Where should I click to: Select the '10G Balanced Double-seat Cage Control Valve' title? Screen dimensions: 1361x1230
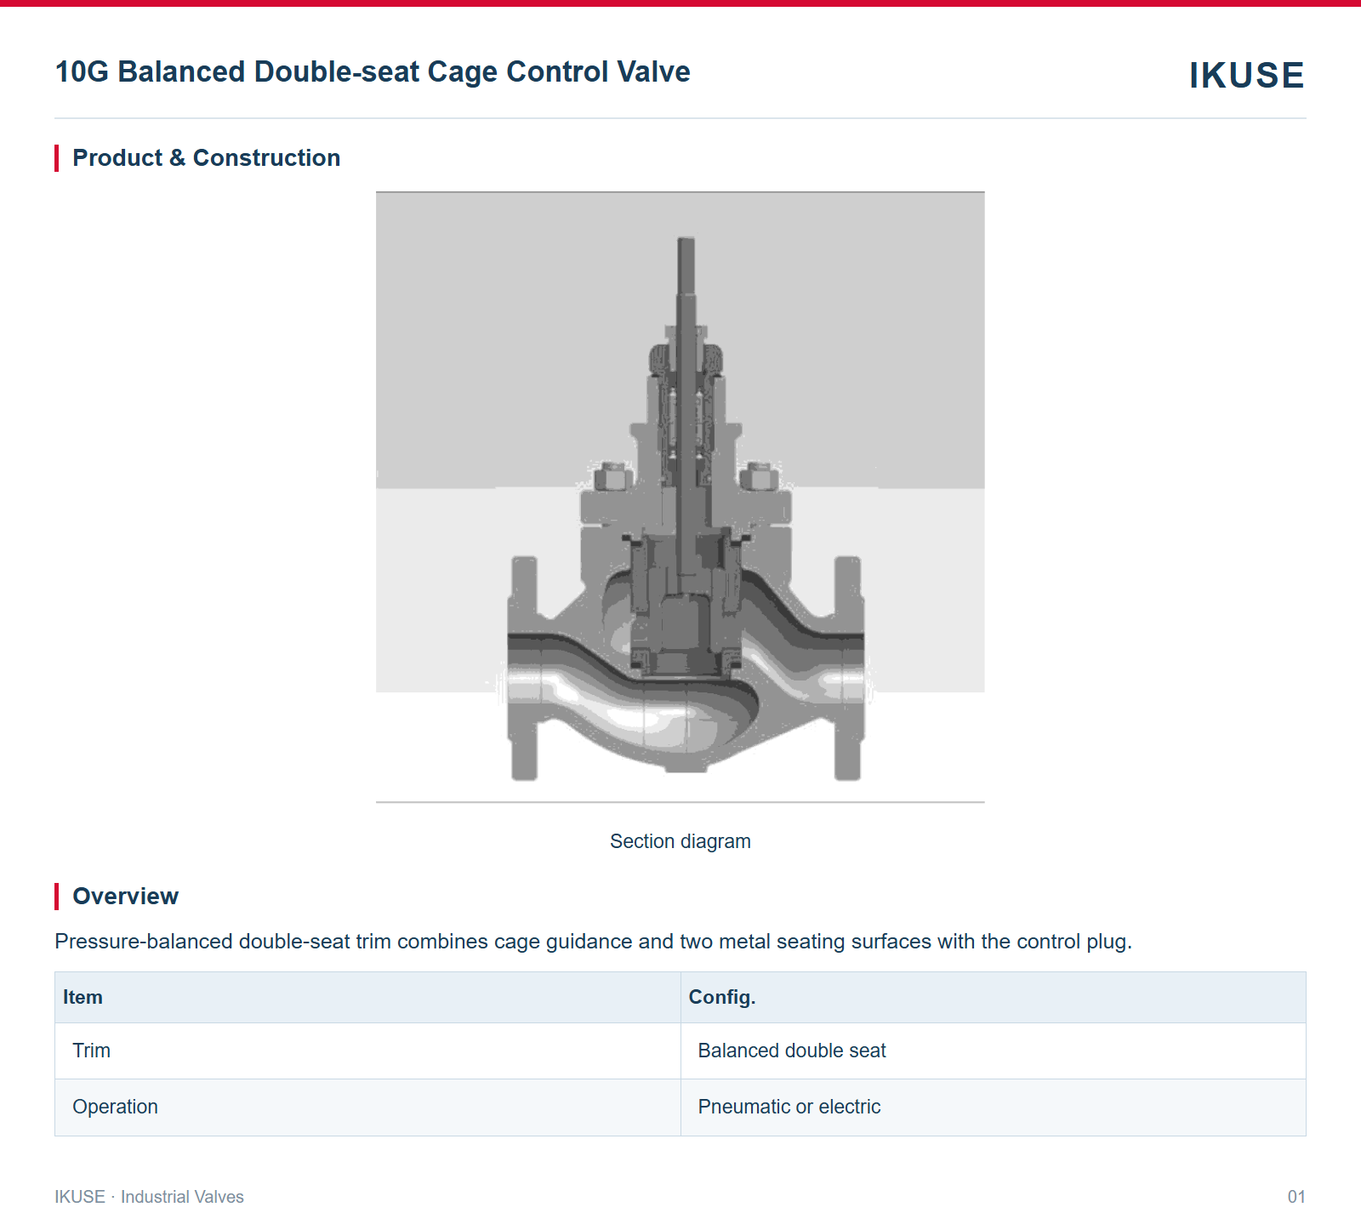pos(373,71)
